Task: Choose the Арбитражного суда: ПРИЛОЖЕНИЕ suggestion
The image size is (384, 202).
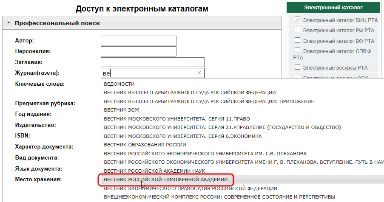Action: (209, 101)
